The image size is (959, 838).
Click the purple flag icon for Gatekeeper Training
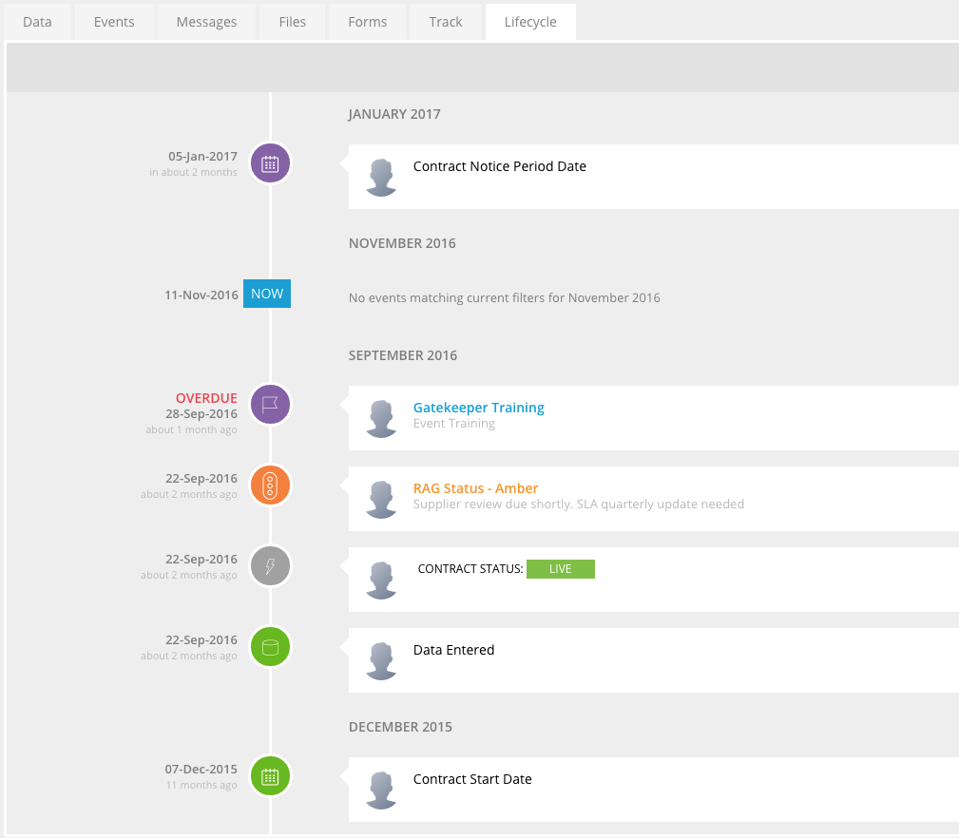point(270,405)
